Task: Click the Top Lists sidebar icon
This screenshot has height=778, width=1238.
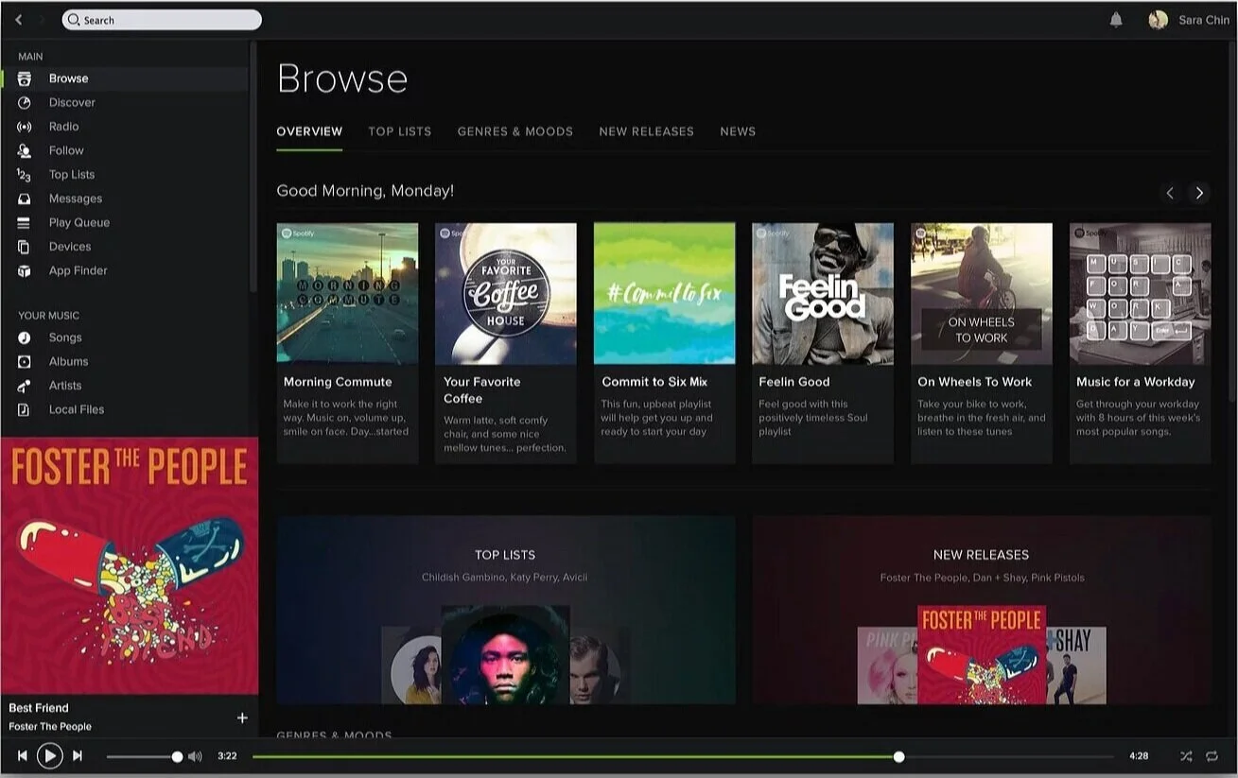Action: (25, 175)
